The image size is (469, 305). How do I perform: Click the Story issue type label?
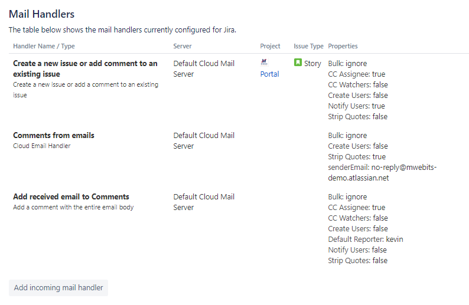312,63
